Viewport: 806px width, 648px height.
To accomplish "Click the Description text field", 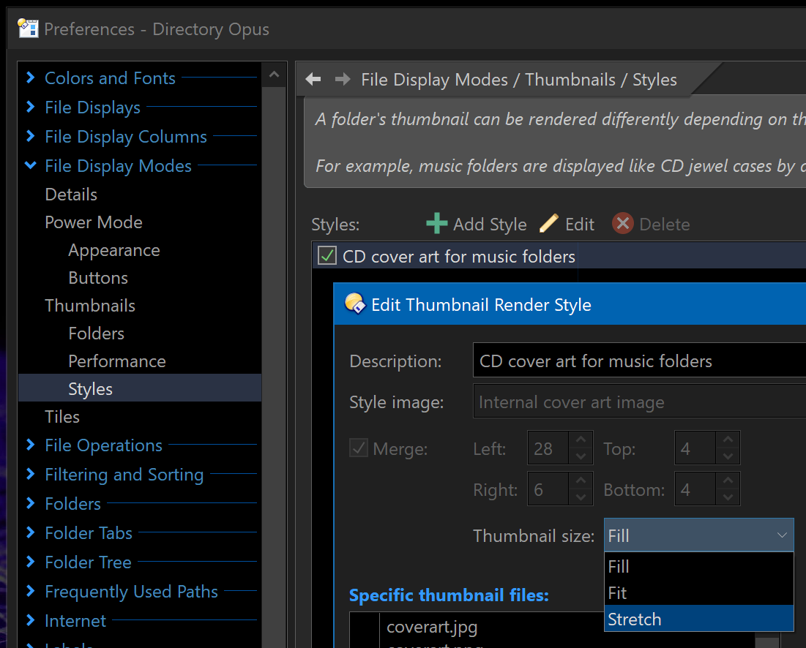I will point(639,361).
